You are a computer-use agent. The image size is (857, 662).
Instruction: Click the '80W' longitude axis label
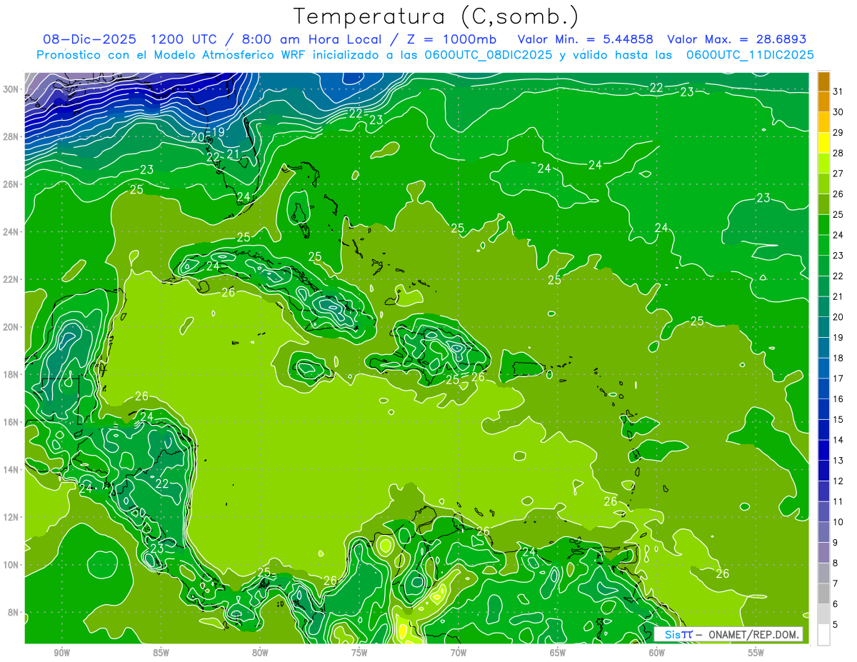coord(261,653)
